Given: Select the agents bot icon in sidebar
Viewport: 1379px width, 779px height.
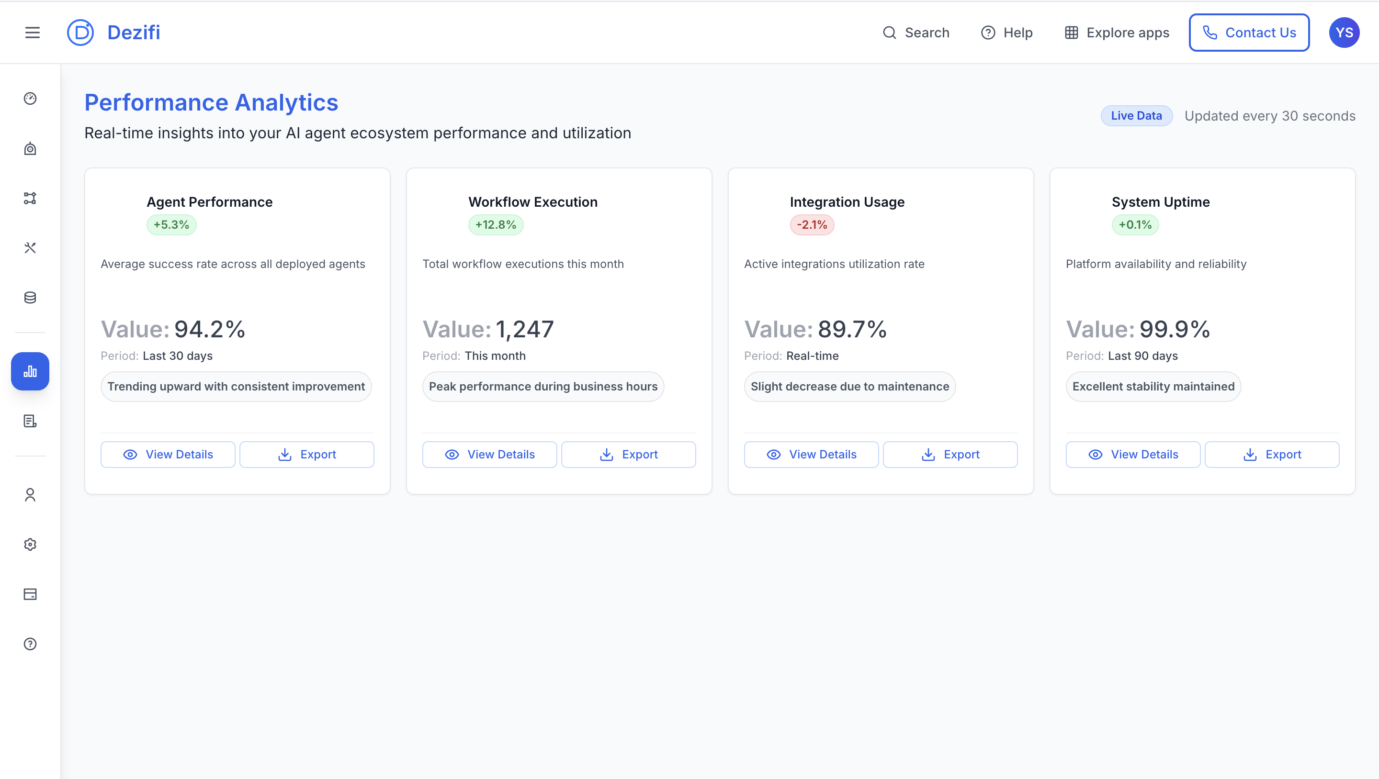Looking at the screenshot, I should [x=30, y=149].
